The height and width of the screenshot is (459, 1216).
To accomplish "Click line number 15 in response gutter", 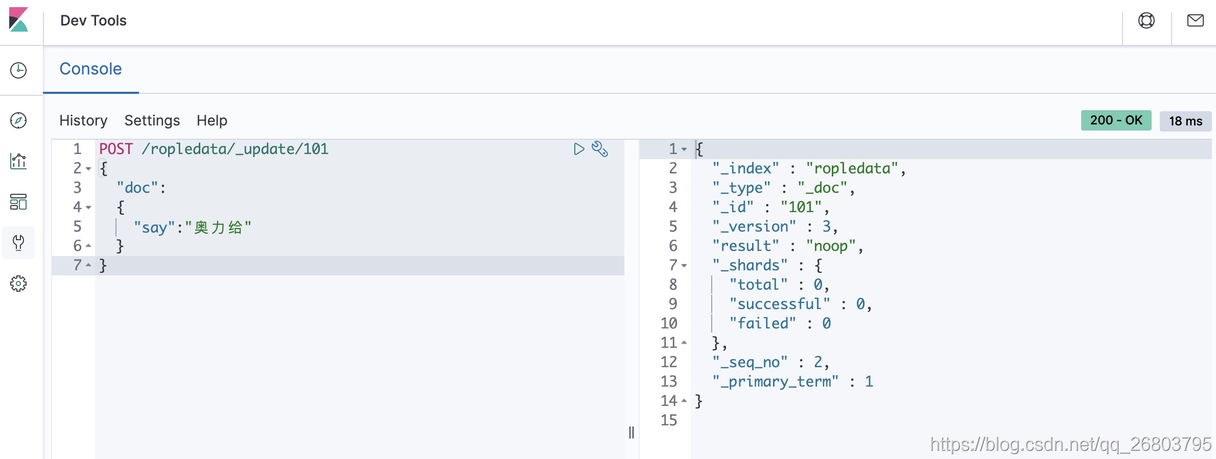I will pos(669,420).
